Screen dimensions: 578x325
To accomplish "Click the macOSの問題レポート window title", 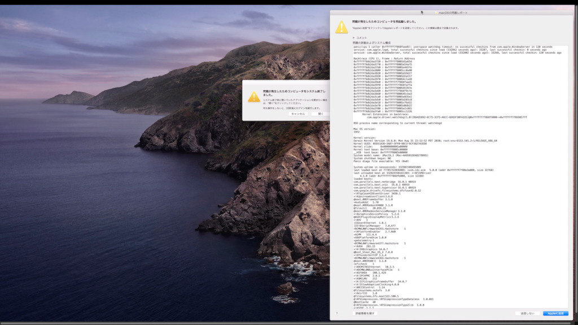I will (x=453, y=12).
